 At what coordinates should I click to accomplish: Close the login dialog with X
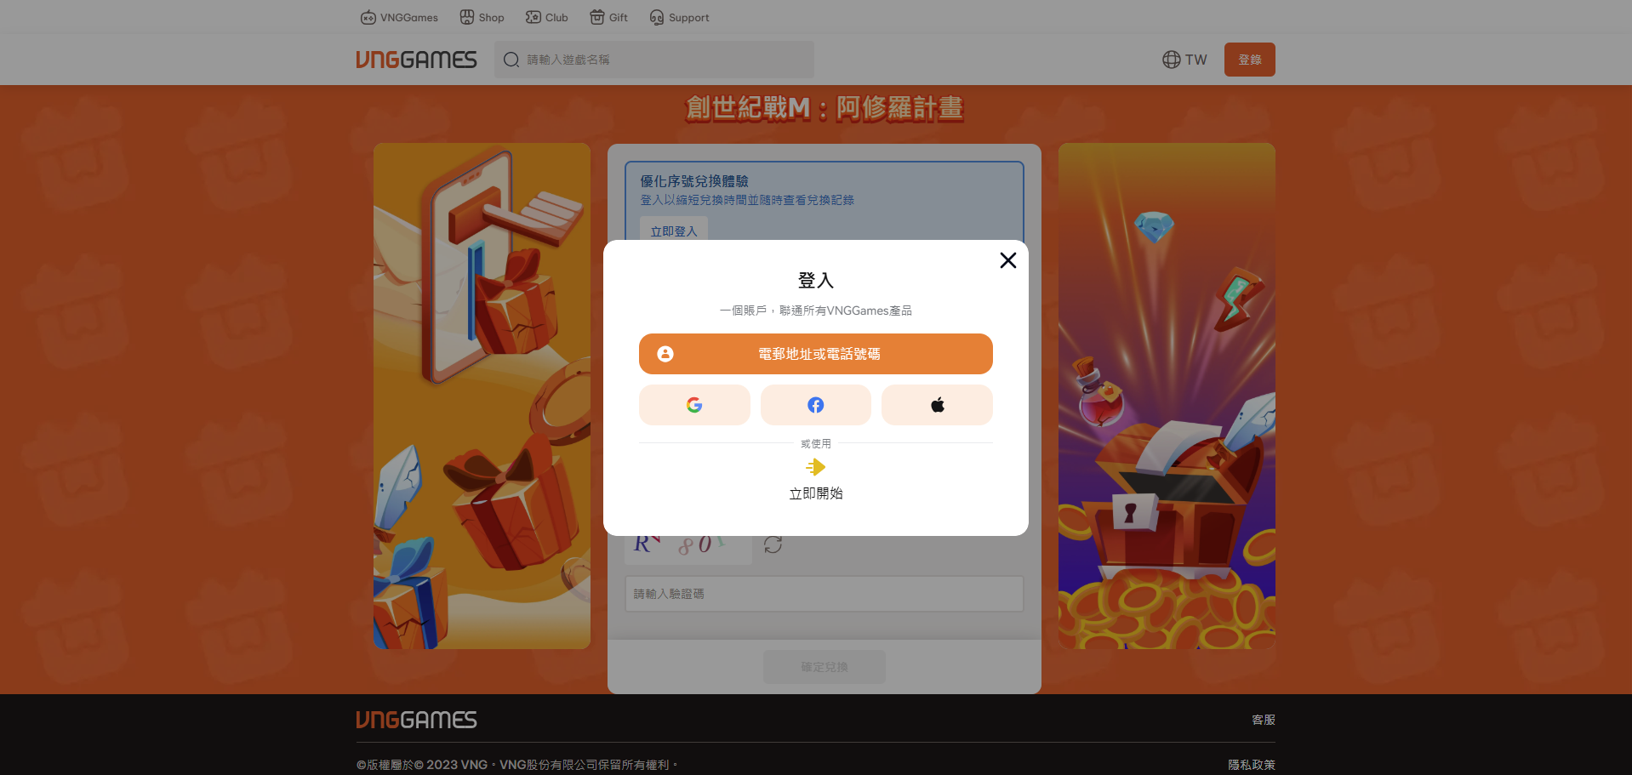(1007, 260)
